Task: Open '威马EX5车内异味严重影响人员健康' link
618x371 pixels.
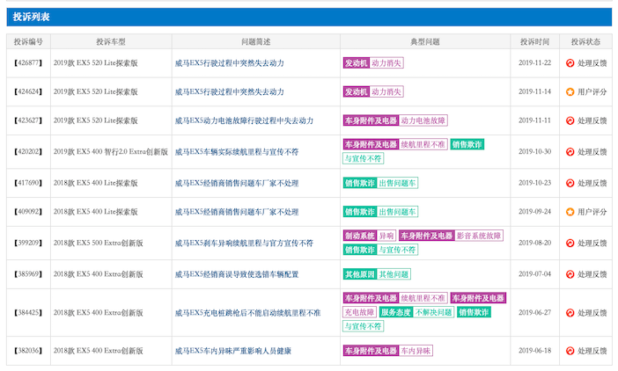Action: pos(233,351)
